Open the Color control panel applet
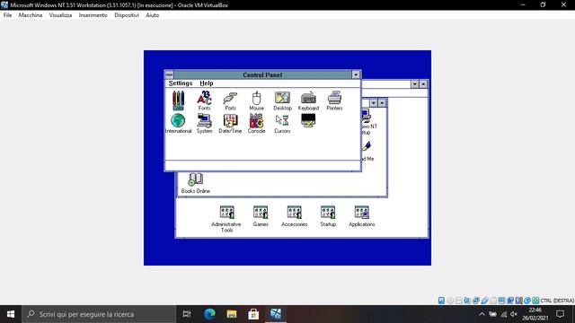The image size is (575, 323). coord(178,100)
